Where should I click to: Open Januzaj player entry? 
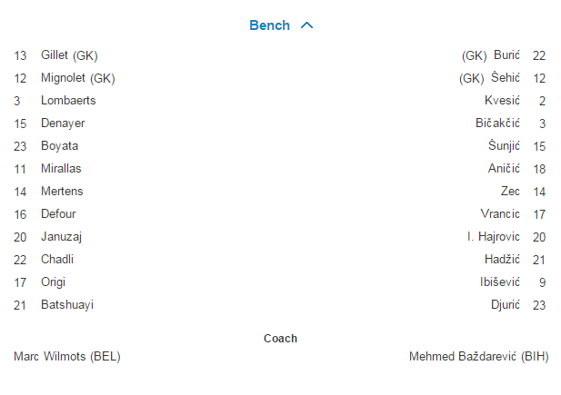[x=63, y=237]
